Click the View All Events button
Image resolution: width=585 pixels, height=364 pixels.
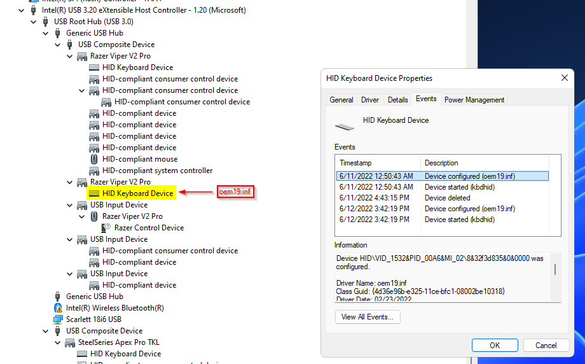pyautogui.click(x=368, y=317)
